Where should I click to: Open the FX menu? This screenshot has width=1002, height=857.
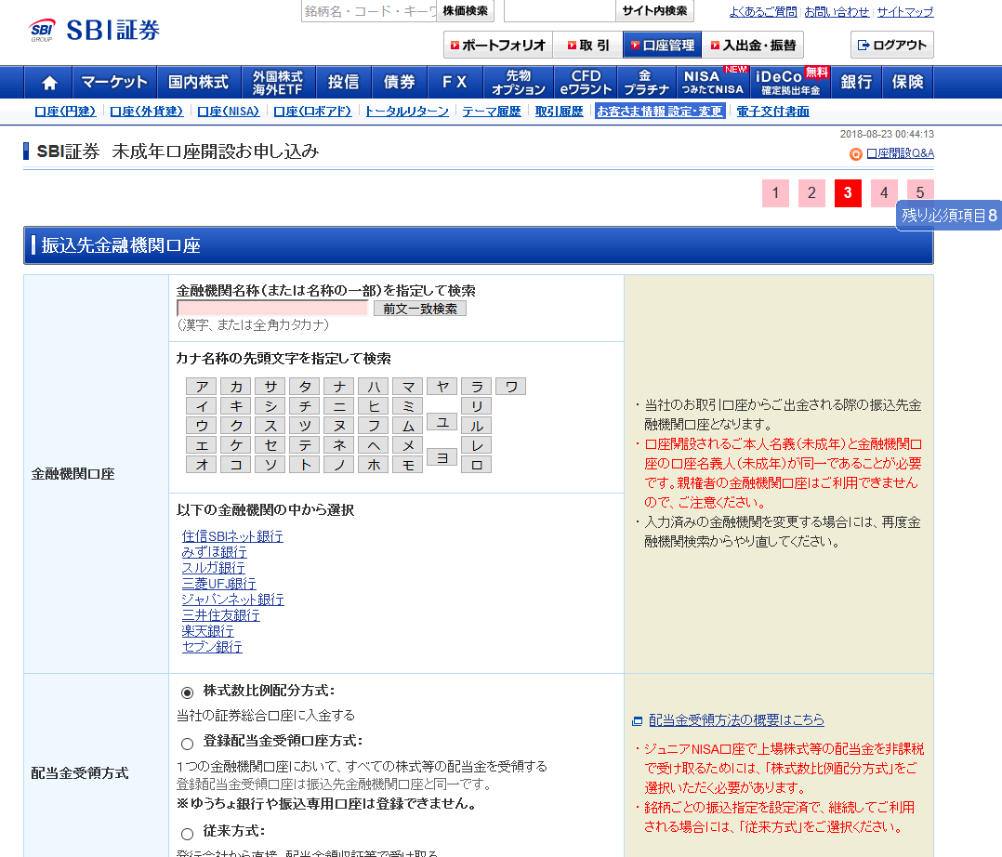(x=455, y=83)
